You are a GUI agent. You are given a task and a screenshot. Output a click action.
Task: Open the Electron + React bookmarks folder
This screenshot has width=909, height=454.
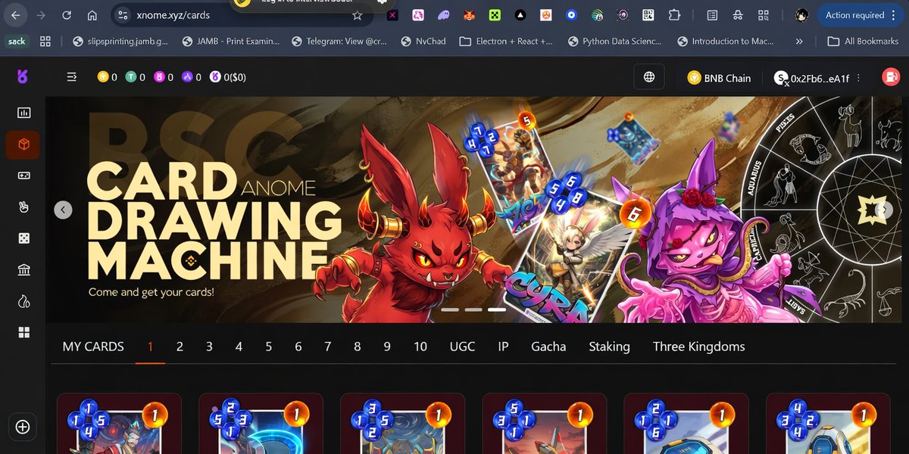[506, 42]
